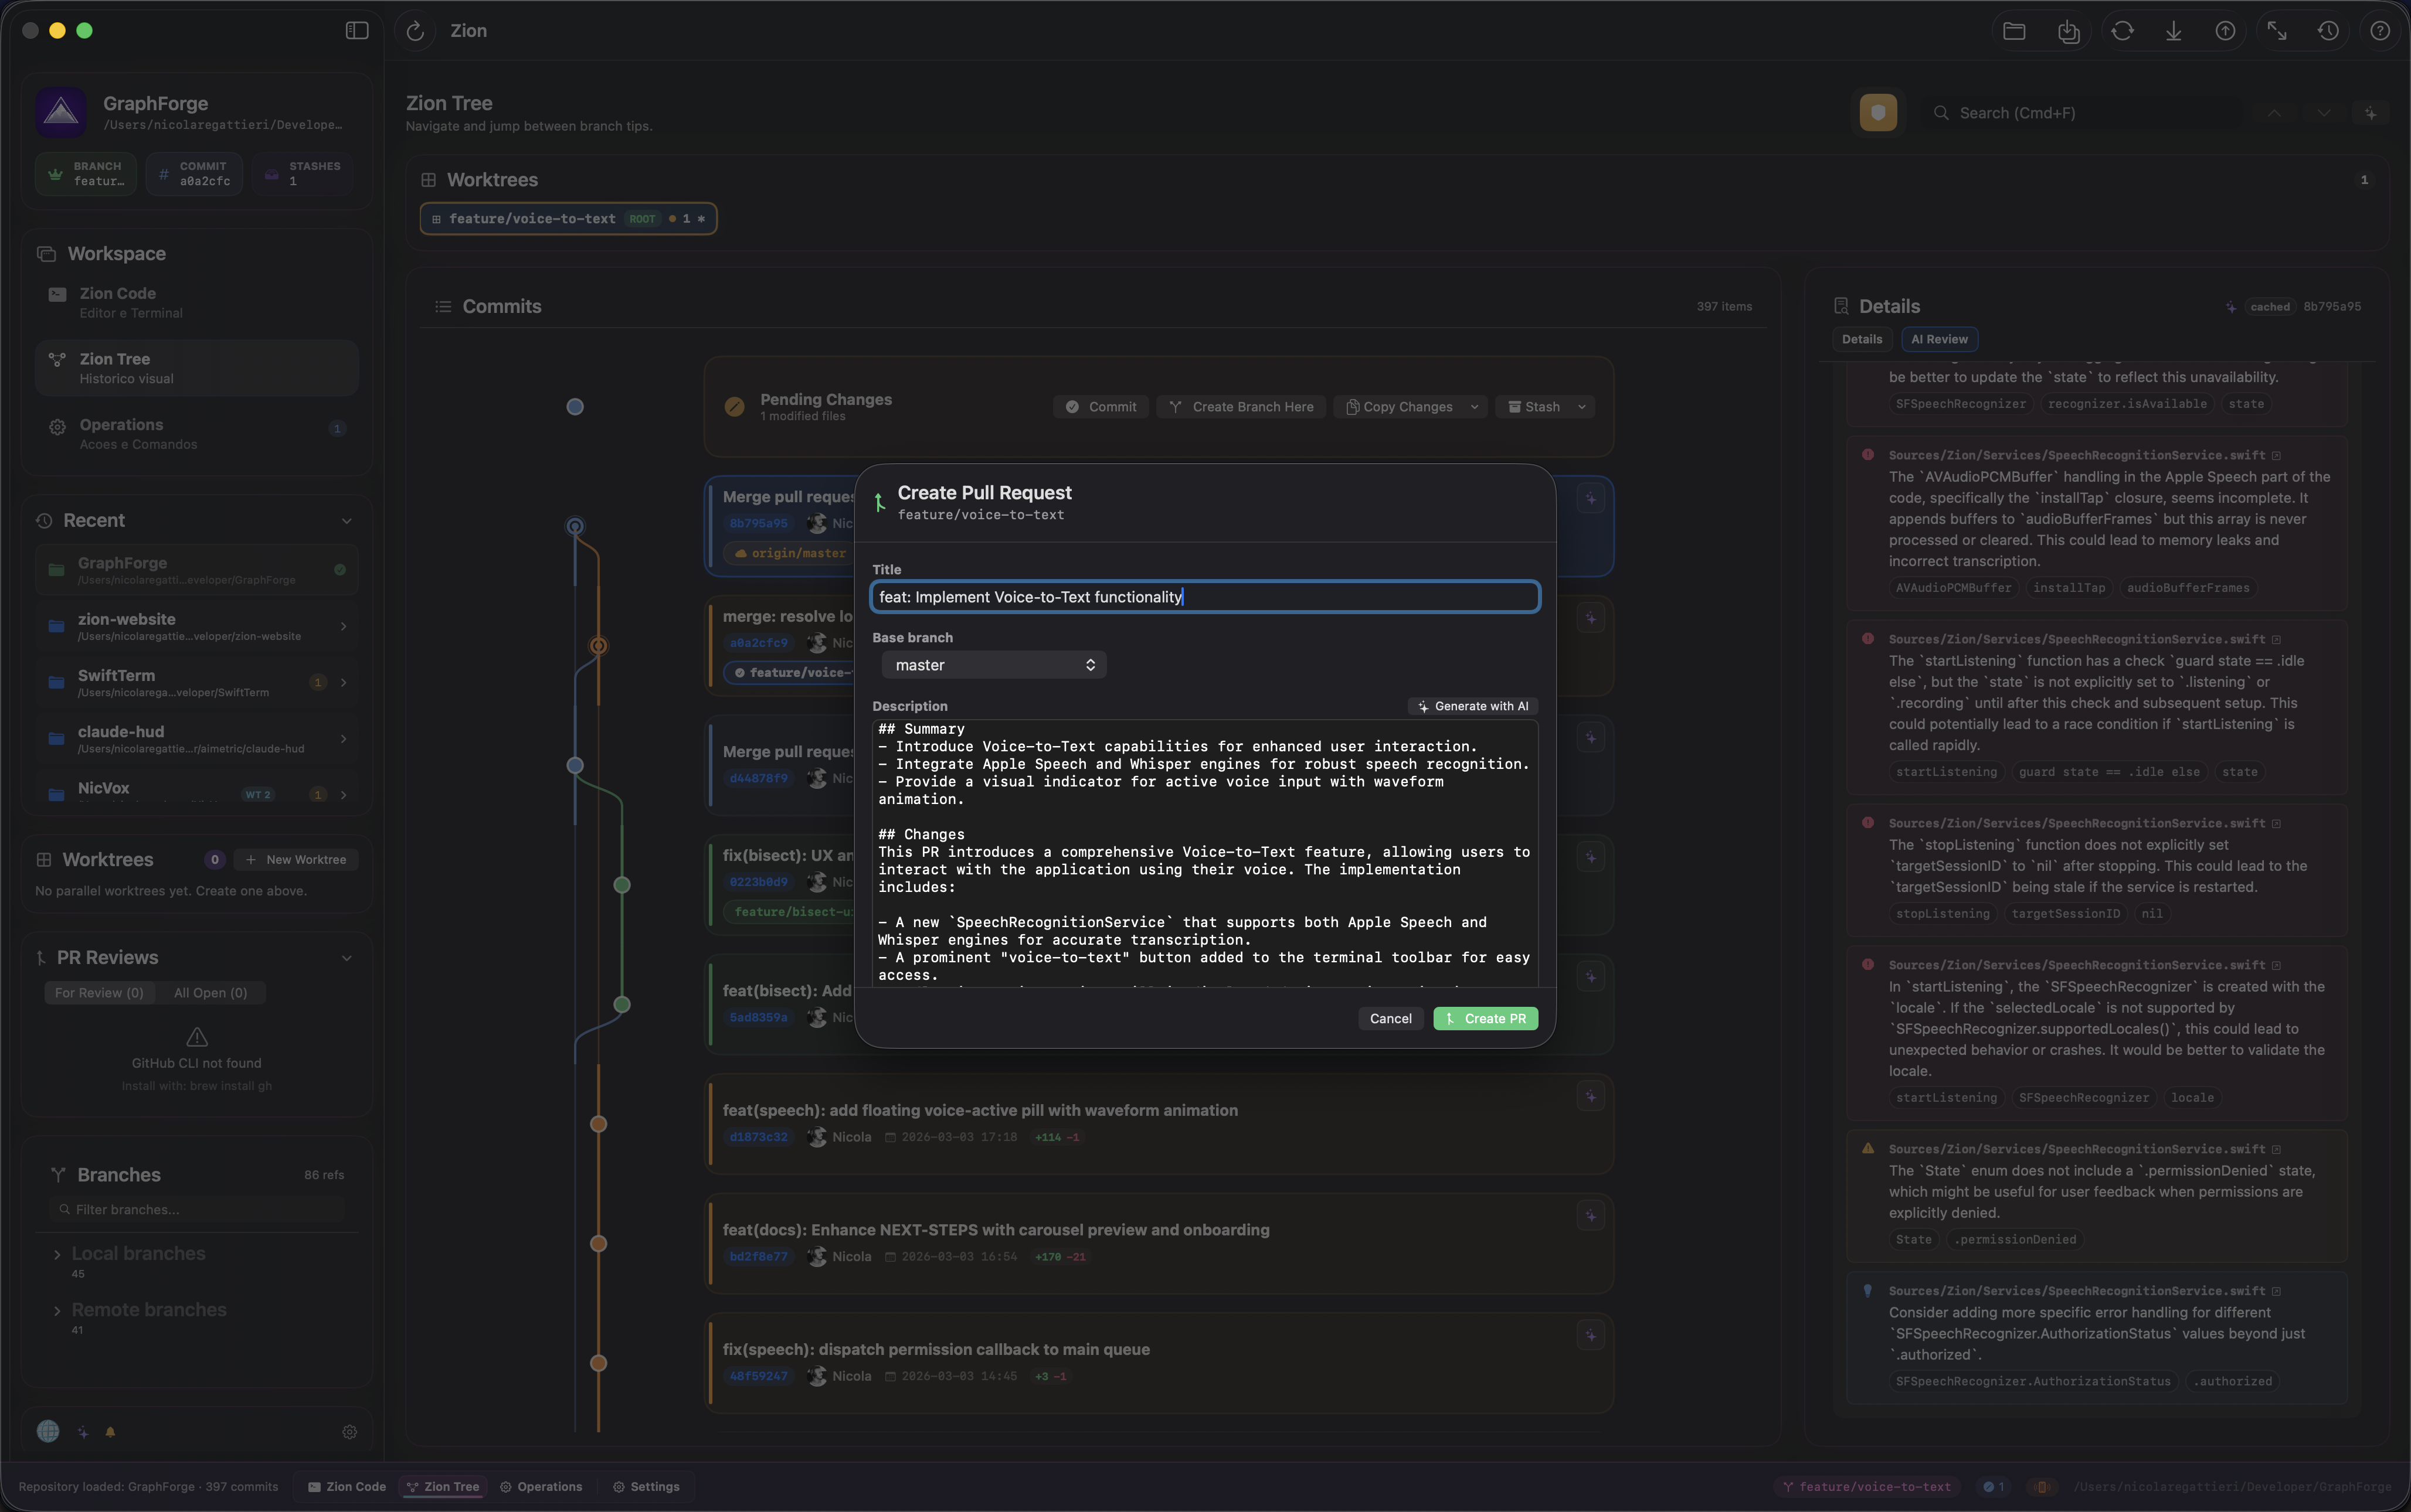Switch to the All Open (0) filter
This screenshot has height=1512, width=2411.
coord(210,992)
